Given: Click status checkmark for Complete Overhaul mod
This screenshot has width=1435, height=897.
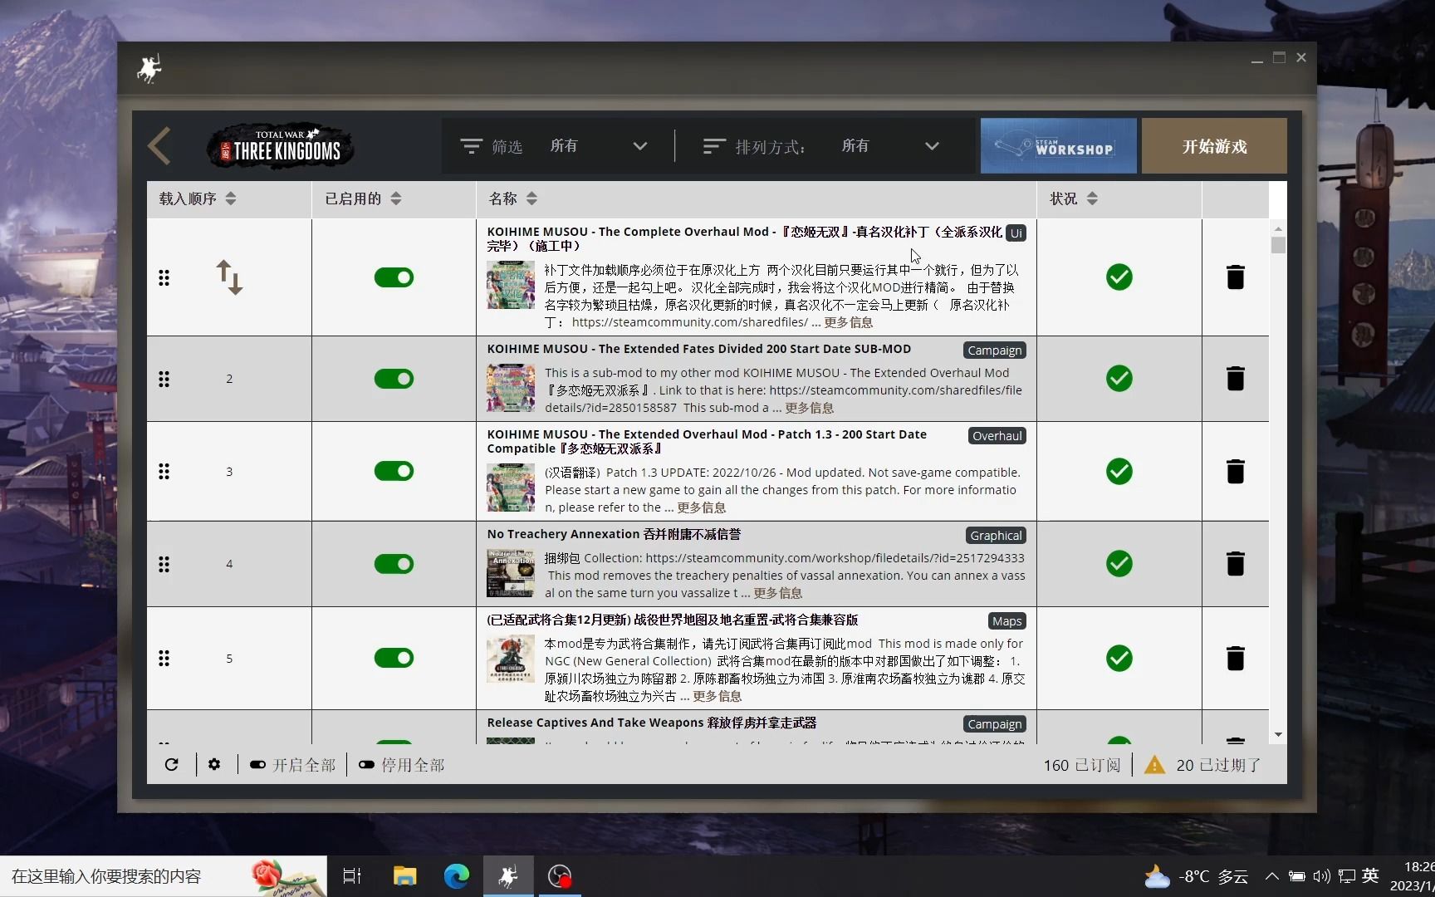Looking at the screenshot, I should point(1119,277).
